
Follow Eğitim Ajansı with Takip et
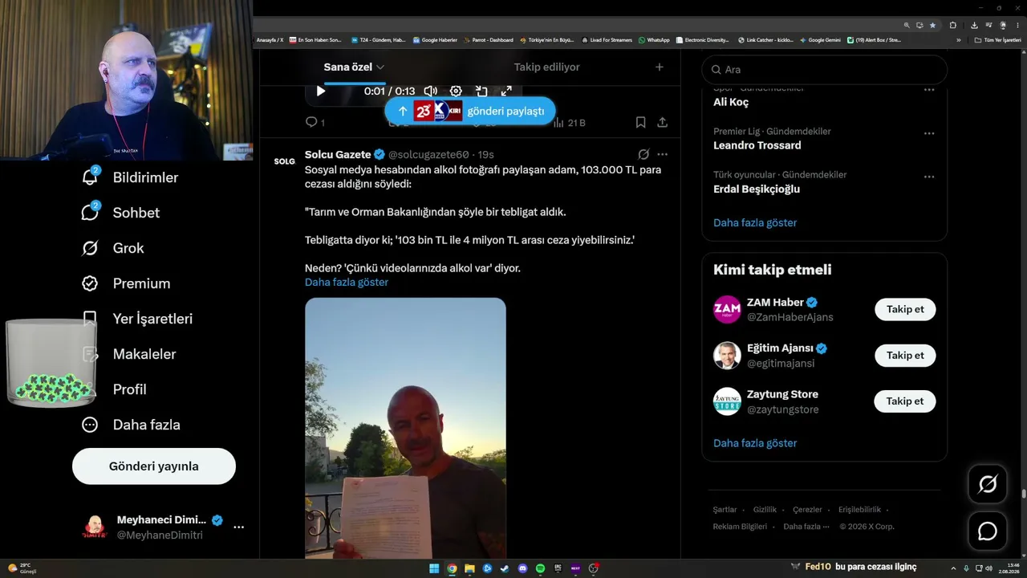pos(905,355)
